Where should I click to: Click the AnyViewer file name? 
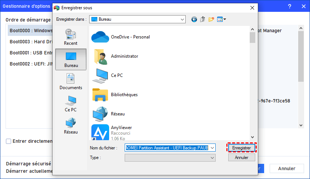point(121,128)
